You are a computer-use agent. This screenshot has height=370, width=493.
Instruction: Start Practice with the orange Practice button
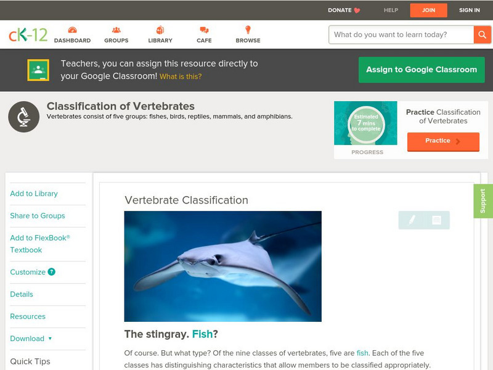coord(443,142)
